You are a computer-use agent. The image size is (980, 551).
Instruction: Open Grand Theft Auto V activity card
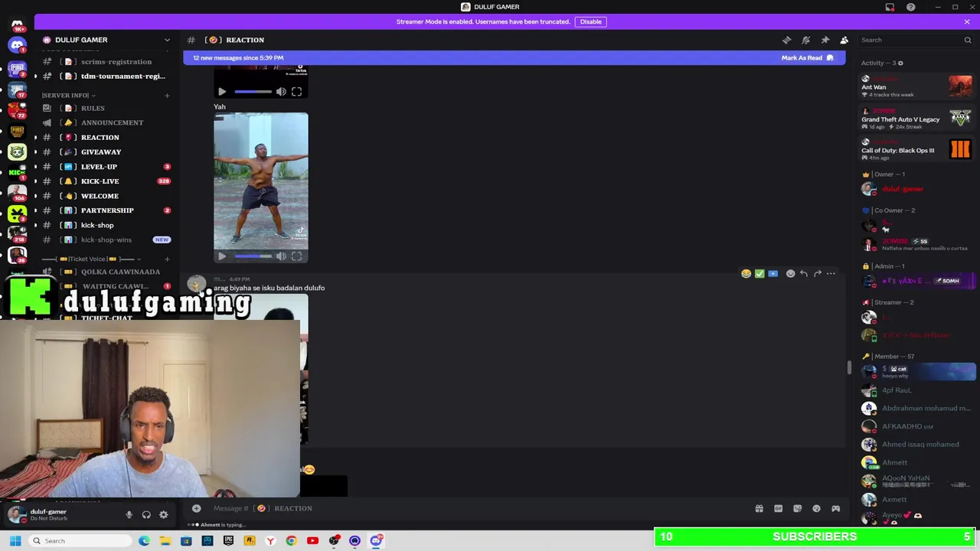[x=916, y=119]
